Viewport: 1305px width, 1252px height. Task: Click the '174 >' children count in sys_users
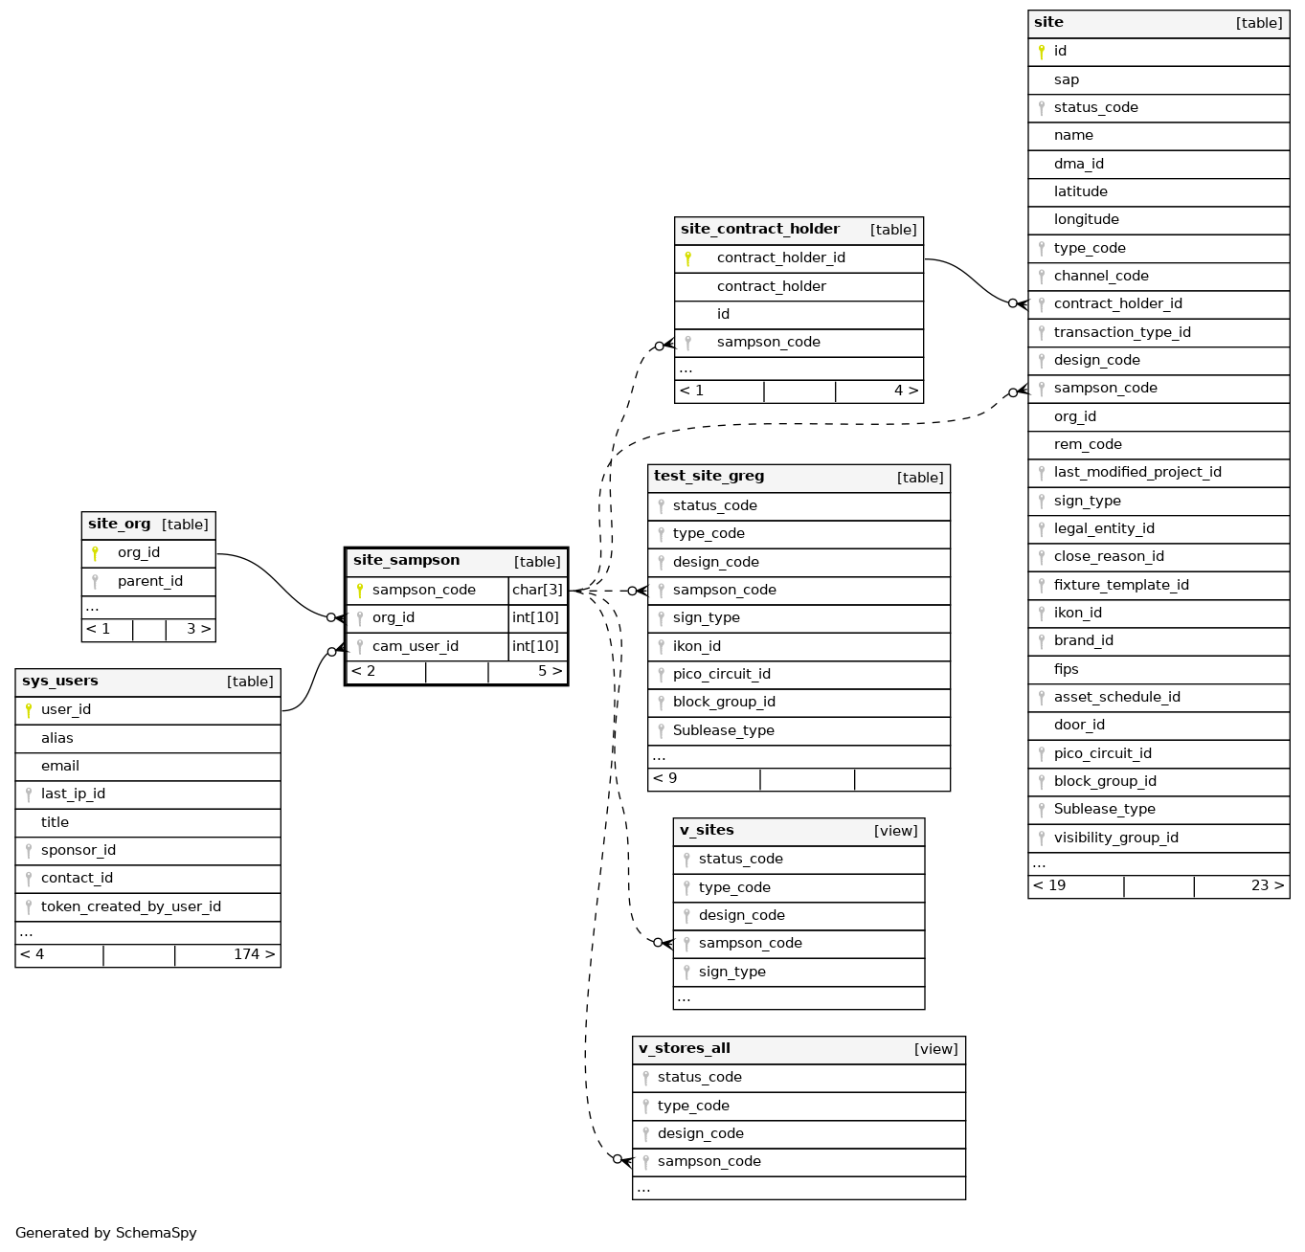[x=254, y=955]
